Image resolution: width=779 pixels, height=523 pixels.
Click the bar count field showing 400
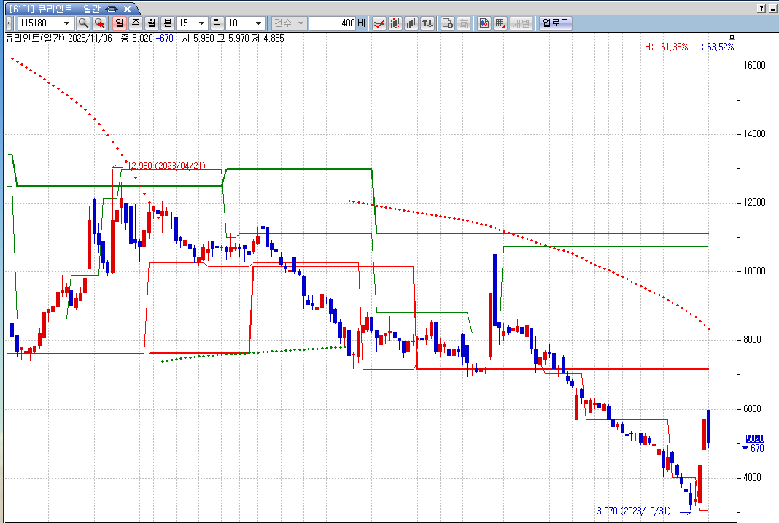tap(332, 23)
